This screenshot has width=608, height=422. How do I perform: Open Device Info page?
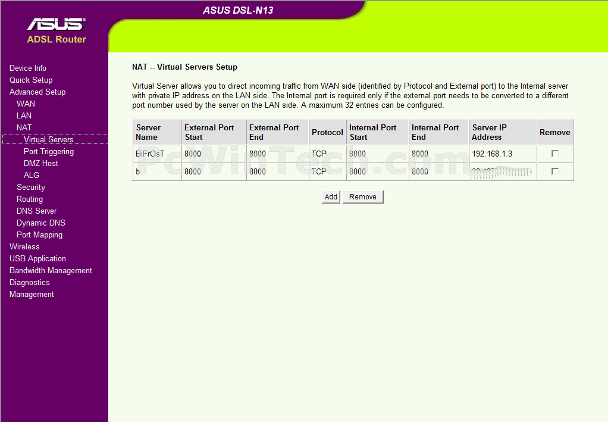(28, 68)
